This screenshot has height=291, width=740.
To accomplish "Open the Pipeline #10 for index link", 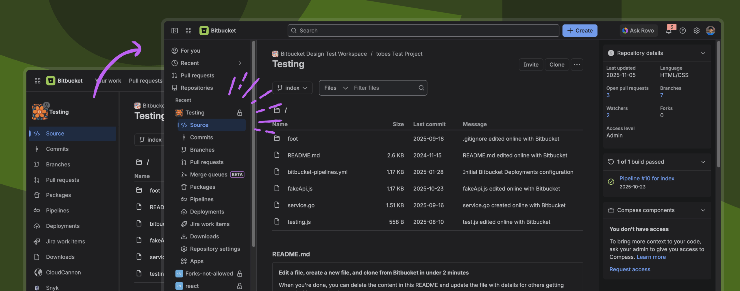I will coord(647,179).
